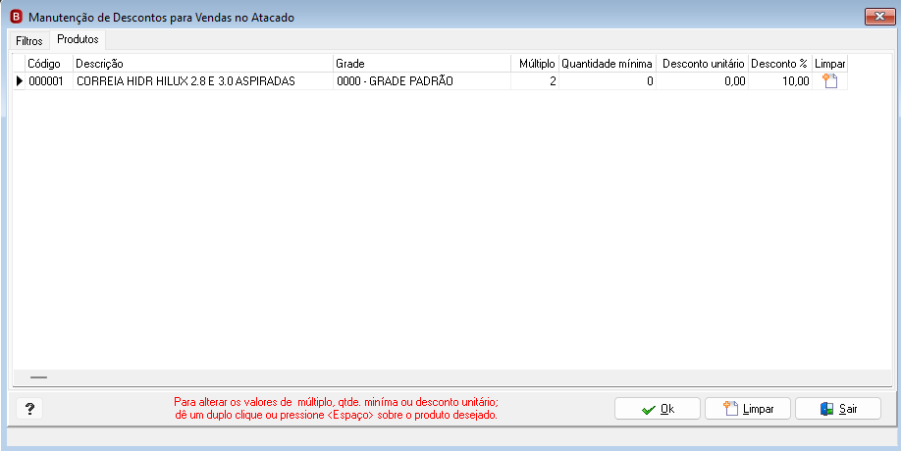The image size is (901, 451).
Task: Click the Quantidade mínima value 0 cell
Action: pos(608,81)
